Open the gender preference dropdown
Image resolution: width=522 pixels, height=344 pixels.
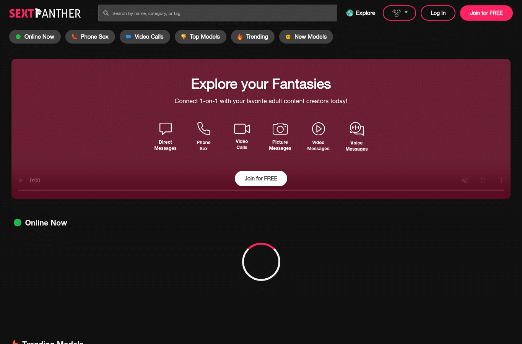(x=399, y=13)
